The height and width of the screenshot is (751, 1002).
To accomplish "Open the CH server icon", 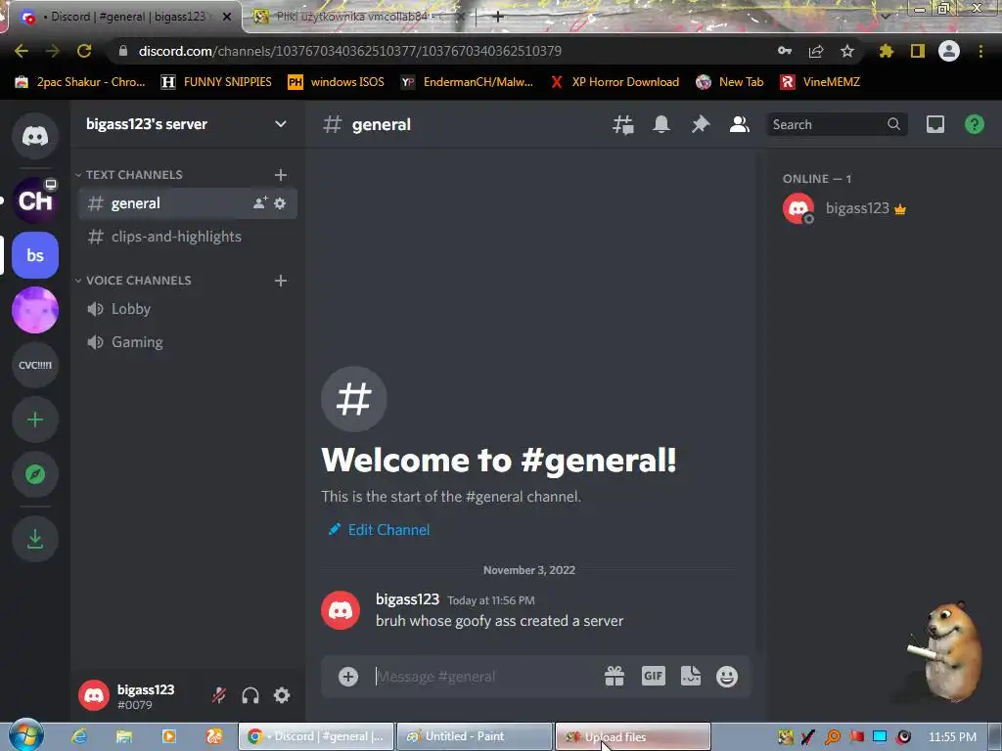I will [35, 200].
